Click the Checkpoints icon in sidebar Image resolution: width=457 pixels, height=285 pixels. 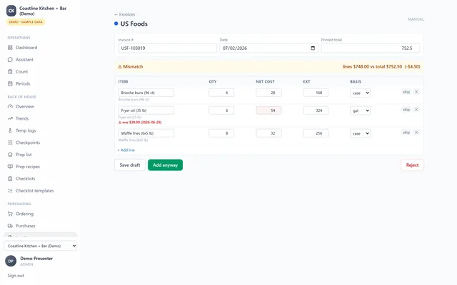(x=10, y=142)
